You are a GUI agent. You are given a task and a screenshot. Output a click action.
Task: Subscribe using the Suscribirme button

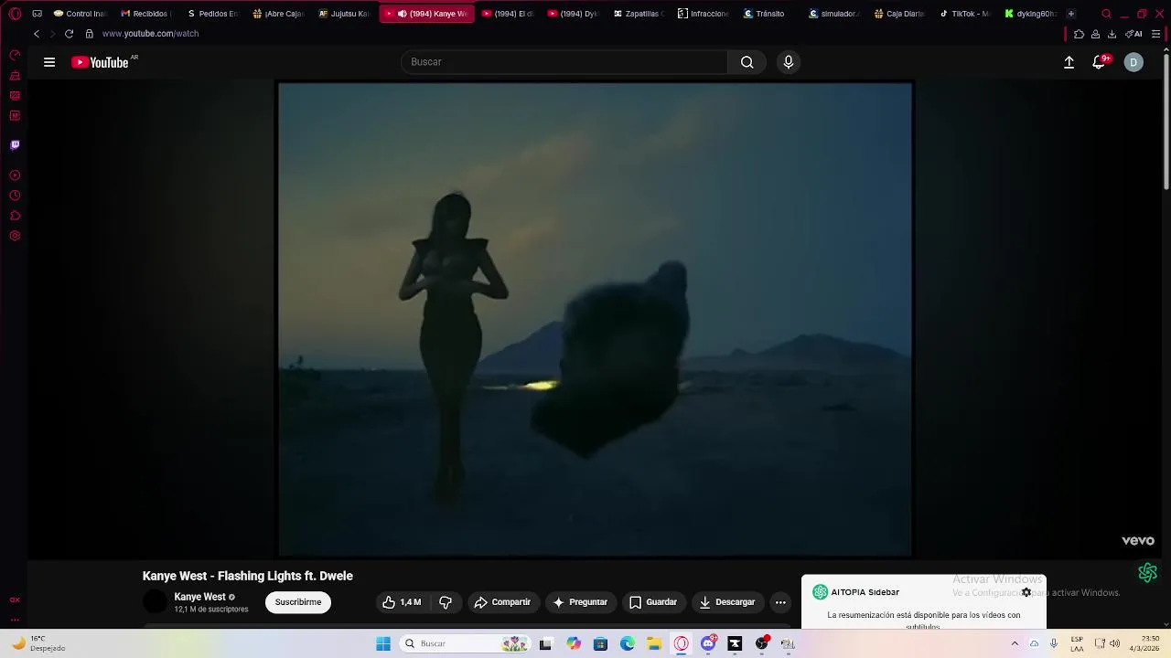pos(298,602)
